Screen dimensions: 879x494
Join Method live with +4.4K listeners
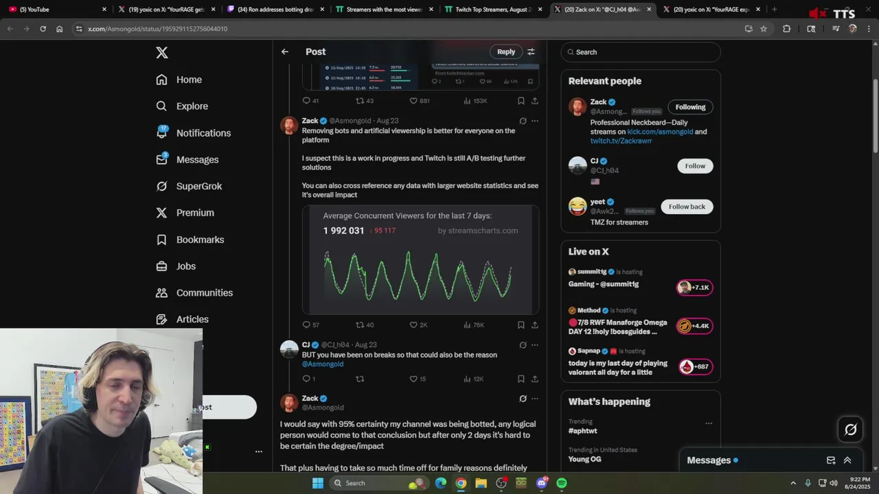point(695,326)
